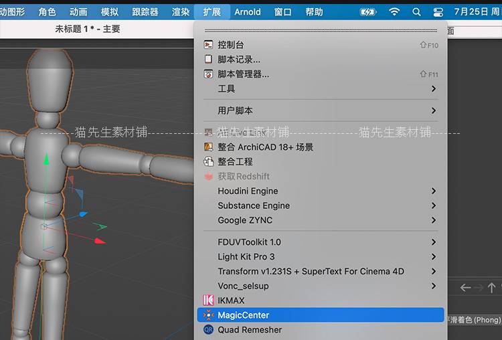Click the red X-axis arrow handle
This screenshot has height=340, width=502.
(100, 241)
